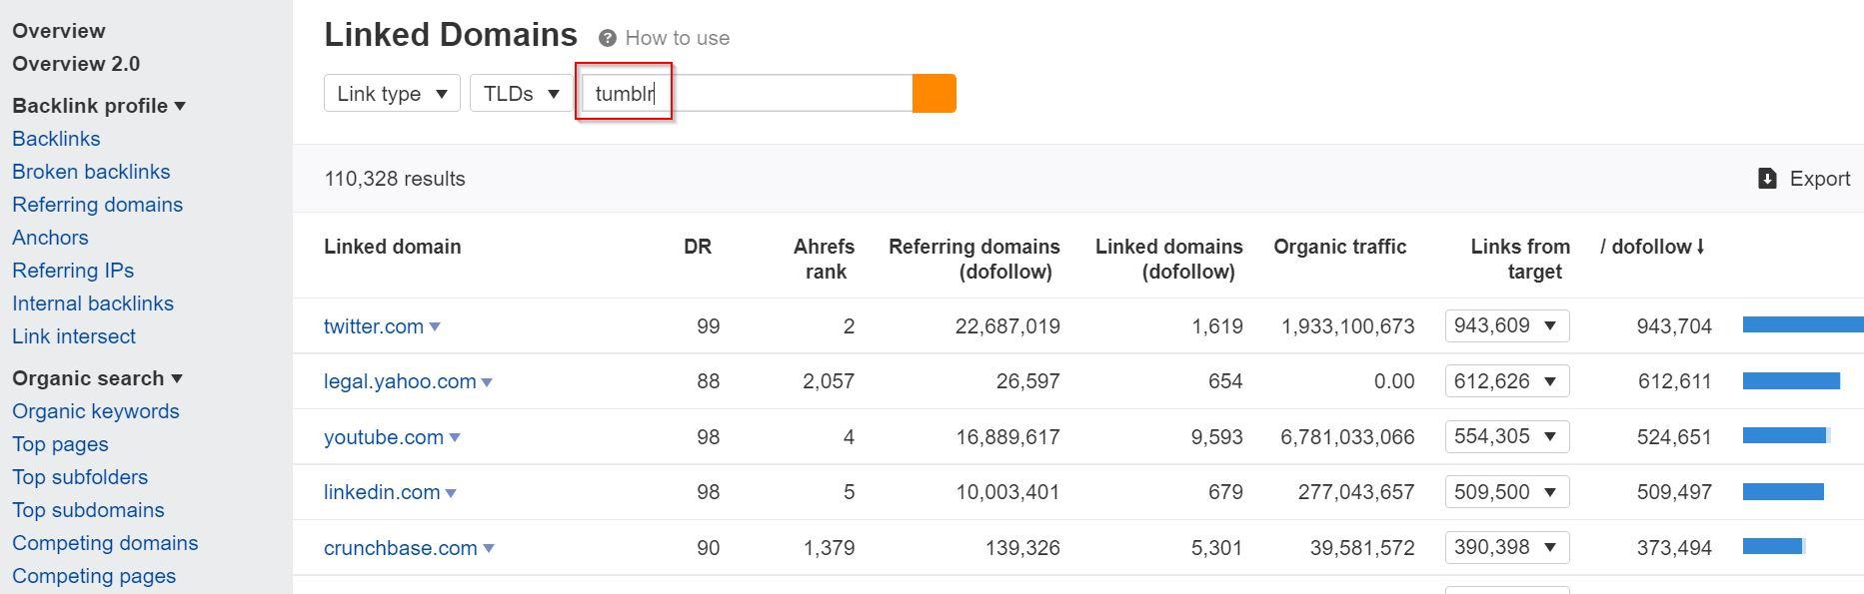
Task: Sort by Linked domain column header
Action: point(393,247)
